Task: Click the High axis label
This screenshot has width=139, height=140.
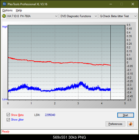Action: coord(5,27)
